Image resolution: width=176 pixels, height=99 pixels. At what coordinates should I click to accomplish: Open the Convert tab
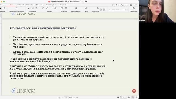(x=51, y=5)
